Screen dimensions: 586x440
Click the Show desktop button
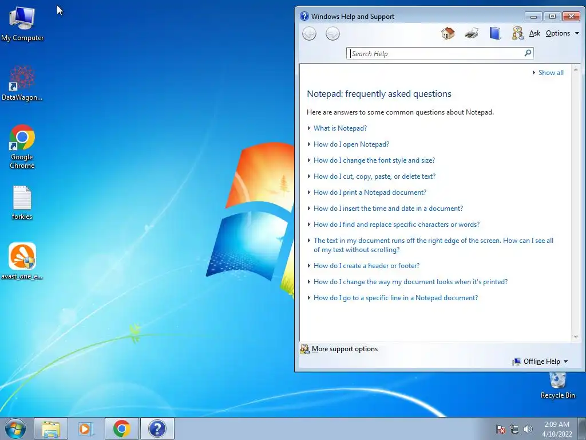pyautogui.click(x=582, y=429)
